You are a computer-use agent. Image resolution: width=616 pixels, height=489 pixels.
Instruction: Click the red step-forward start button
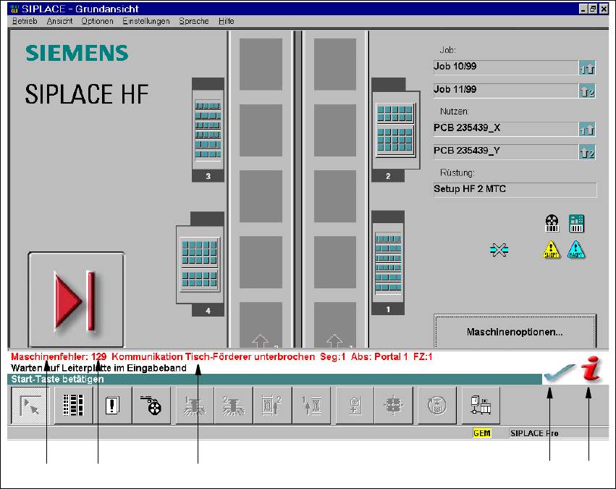[x=77, y=300]
